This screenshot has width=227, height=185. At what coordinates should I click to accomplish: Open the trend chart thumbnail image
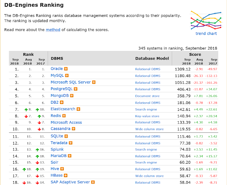click(x=206, y=20)
